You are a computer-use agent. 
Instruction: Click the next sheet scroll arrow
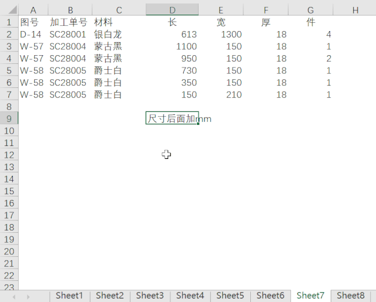coord(28,297)
